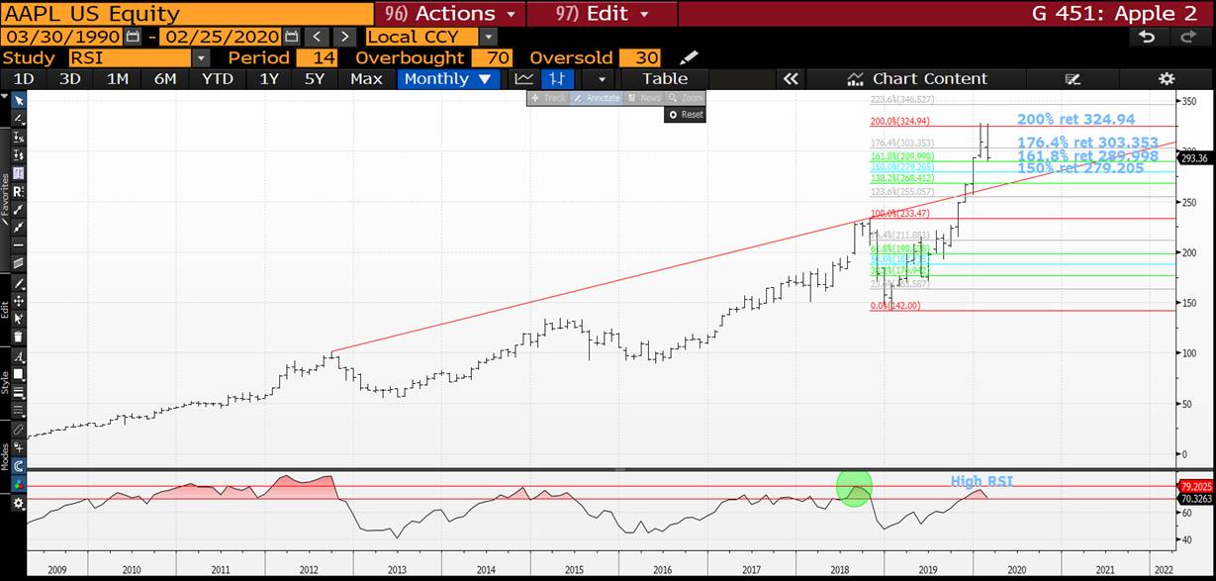
Task: Open the Chart Content panel
Action: (x=917, y=79)
